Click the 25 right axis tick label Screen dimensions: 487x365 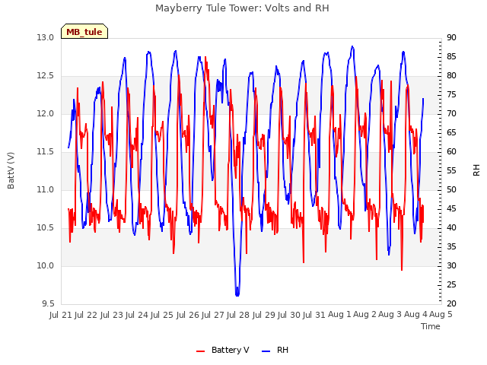[451, 285]
